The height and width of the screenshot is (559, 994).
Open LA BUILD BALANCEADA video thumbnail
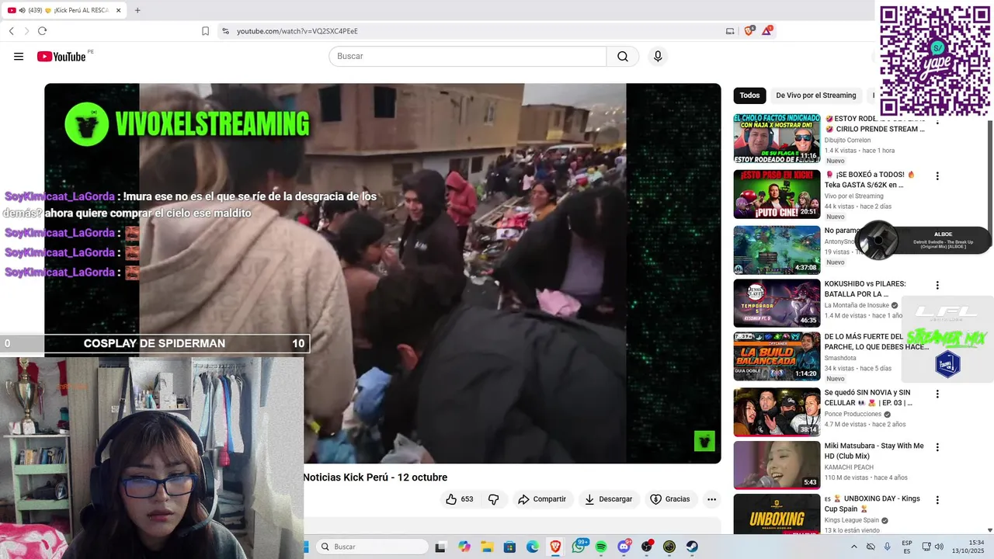click(777, 356)
